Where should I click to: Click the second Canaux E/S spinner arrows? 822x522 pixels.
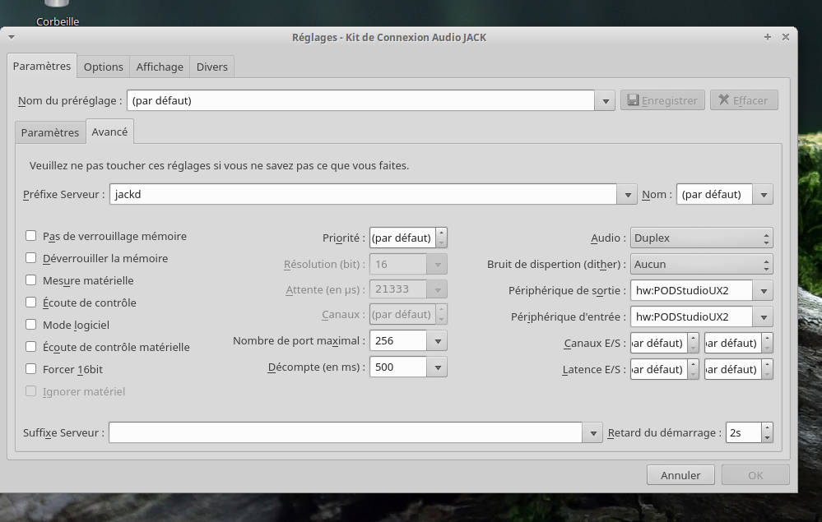click(768, 343)
